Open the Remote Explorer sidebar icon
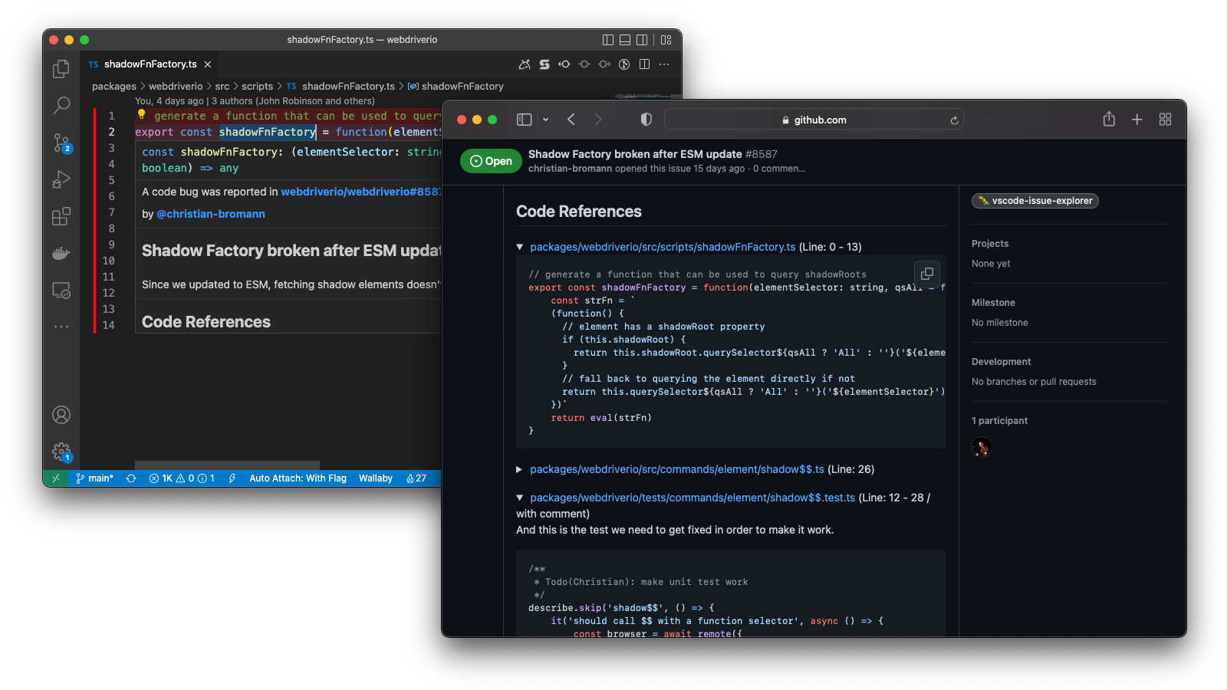 pos(61,290)
